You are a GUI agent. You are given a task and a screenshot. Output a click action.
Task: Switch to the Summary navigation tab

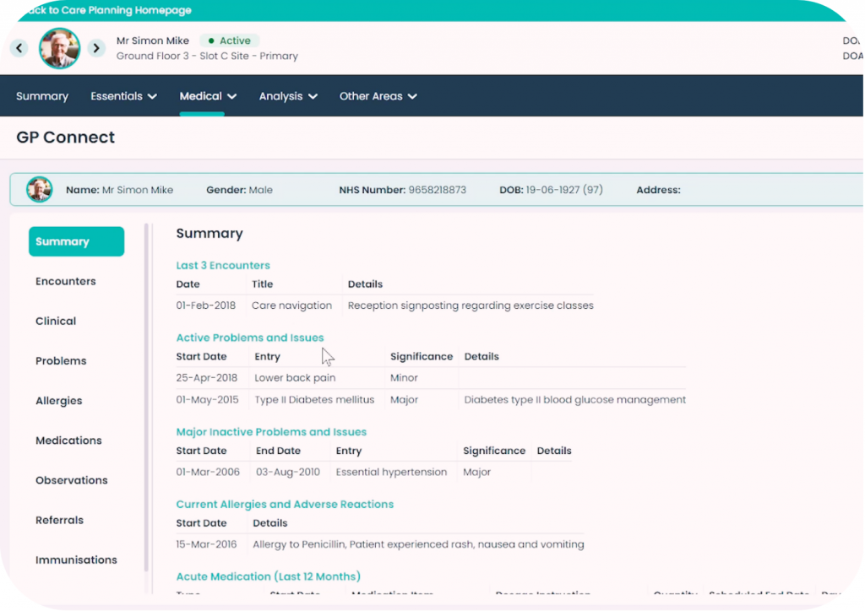coord(42,95)
